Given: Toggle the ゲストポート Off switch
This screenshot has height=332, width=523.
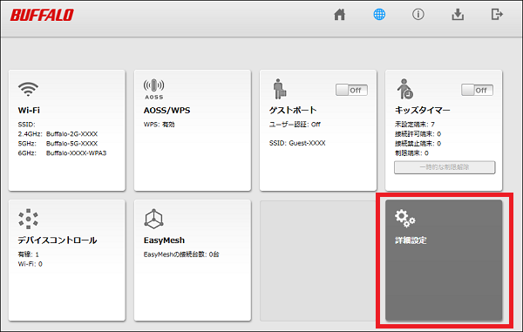Looking at the screenshot, I should tap(351, 90).
